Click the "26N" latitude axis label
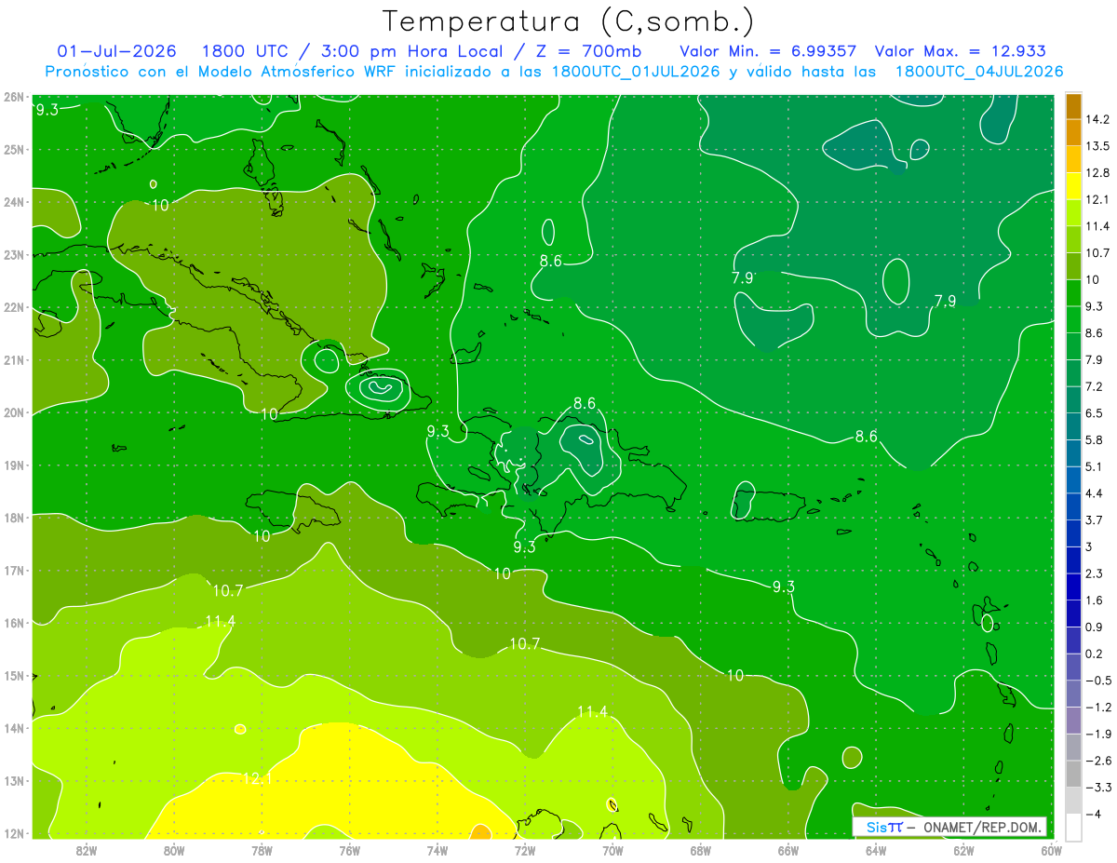Screen dimensions: 1117x863 14,97
